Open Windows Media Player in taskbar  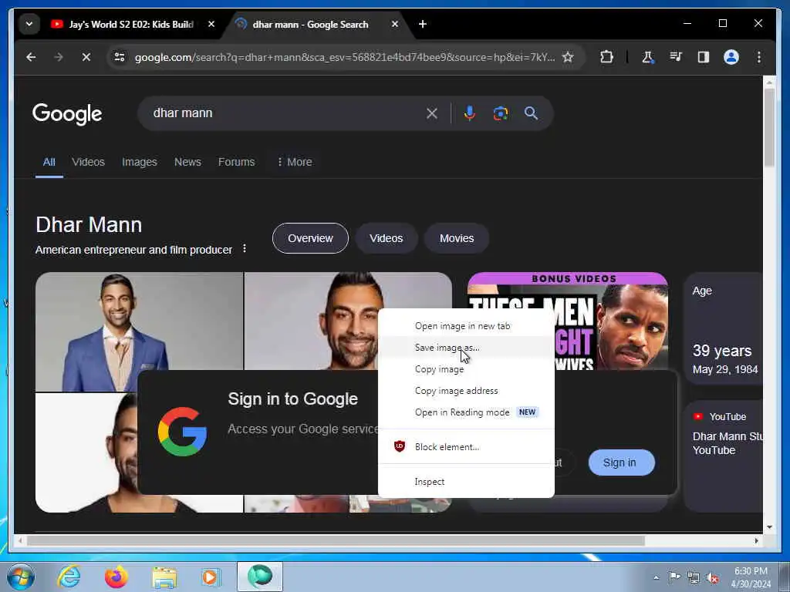coord(211,577)
